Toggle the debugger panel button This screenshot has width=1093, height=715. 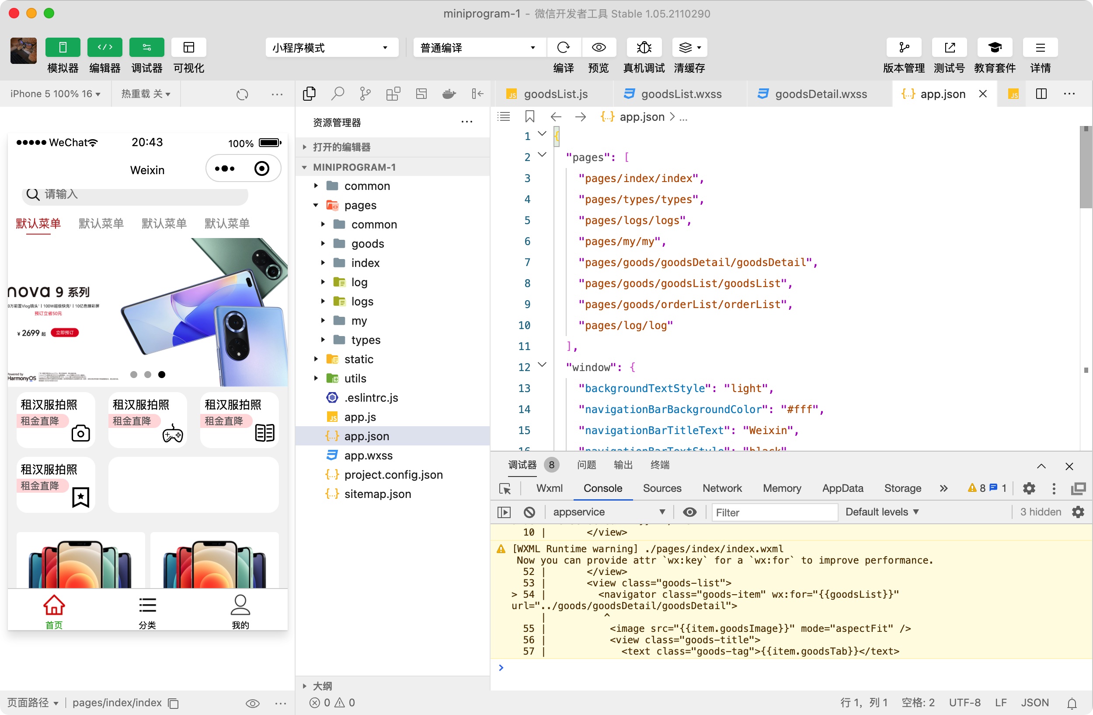(146, 47)
